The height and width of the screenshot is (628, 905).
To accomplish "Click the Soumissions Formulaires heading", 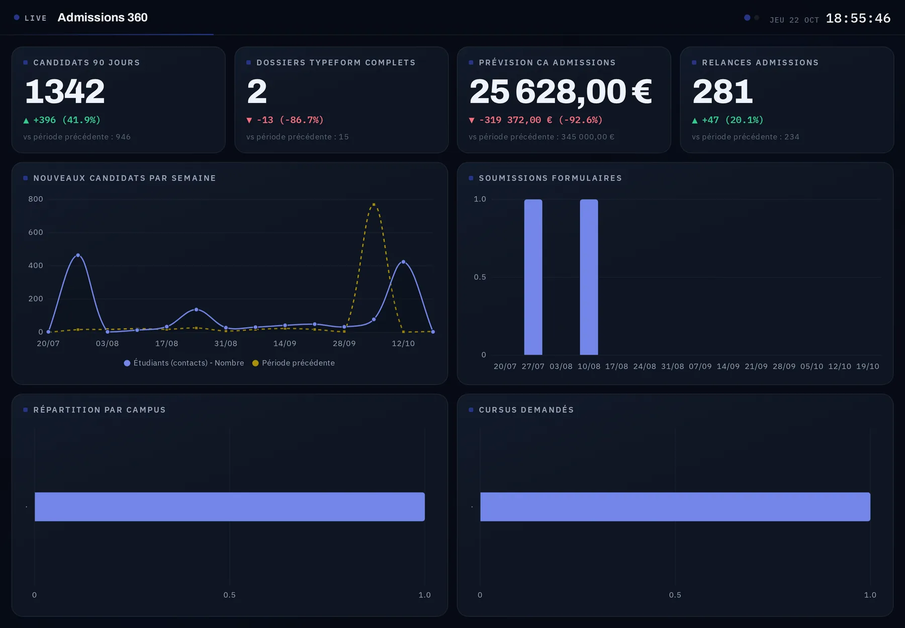I will click(x=551, y=178).
